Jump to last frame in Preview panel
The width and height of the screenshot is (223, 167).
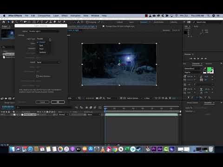point(206,58)
